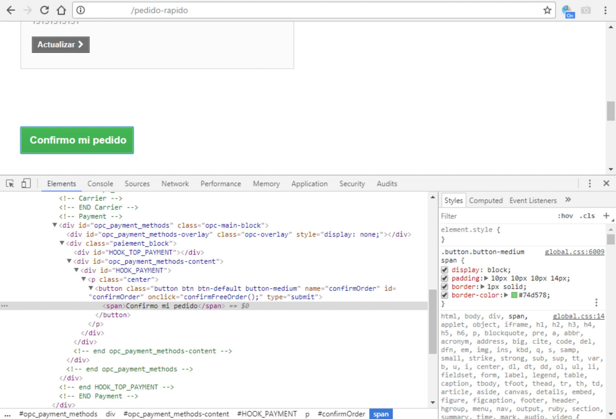This screenshot has height=419, width=616.
Task: Disable the padding CSS property checkbox
Action: pos(445,278)
